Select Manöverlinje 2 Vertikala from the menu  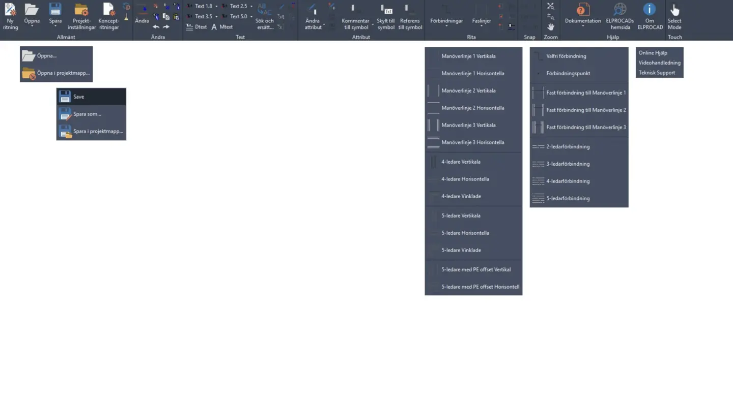[x=467, y=90]
